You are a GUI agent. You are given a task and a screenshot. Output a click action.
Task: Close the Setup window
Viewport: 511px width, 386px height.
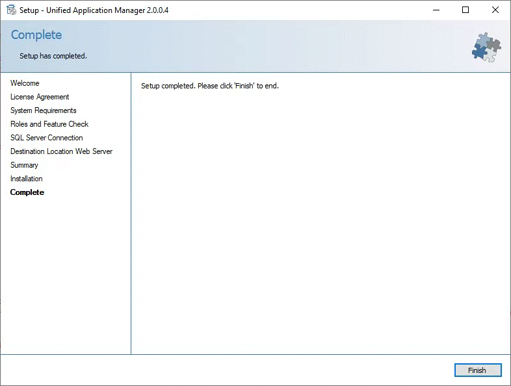pos(495,10)
